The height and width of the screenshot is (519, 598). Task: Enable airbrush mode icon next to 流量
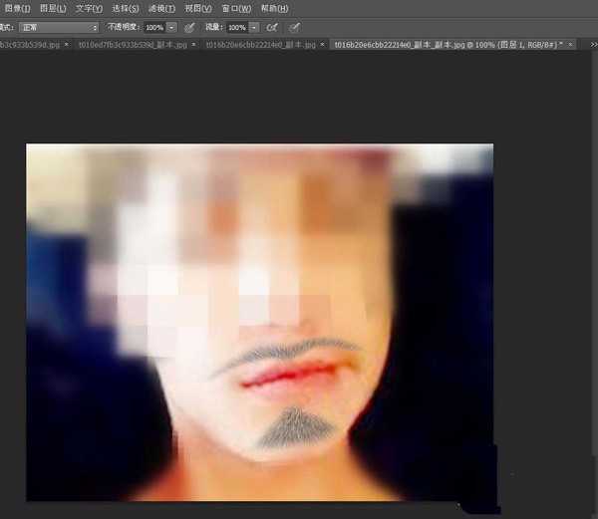coord(270,27)
